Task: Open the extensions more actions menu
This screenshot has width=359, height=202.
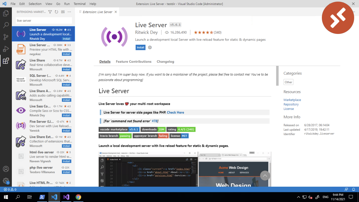Action: pos(69,12)
